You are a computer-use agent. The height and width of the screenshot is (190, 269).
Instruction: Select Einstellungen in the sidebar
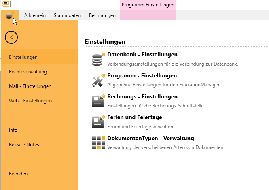pos(23,57)
